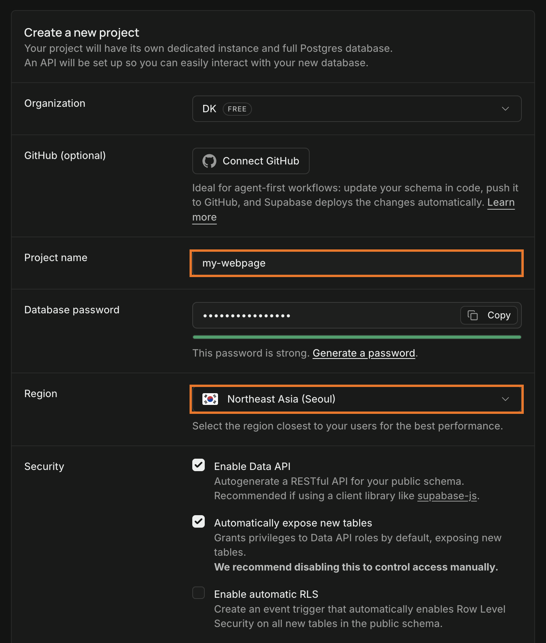
Task: Click the green password strength bar
Action: [x=357, y=337]
